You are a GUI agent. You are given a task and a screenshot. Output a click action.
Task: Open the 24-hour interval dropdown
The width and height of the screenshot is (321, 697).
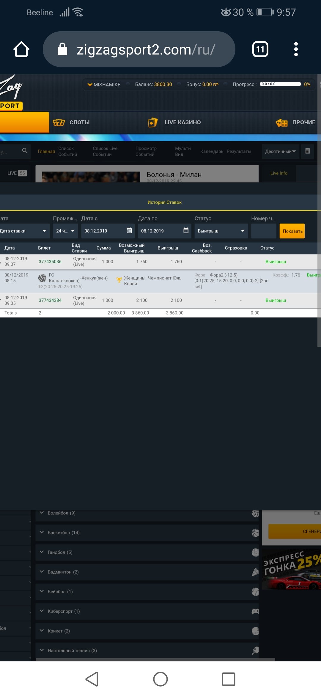(x=65, y=231)
